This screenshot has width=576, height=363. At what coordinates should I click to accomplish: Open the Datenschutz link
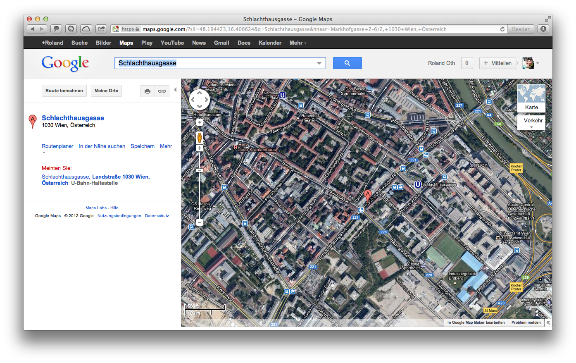click(157, 216)
